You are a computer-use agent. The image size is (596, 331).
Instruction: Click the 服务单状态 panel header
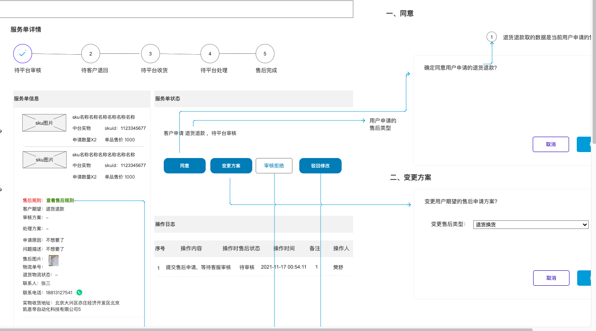point(254,99)
